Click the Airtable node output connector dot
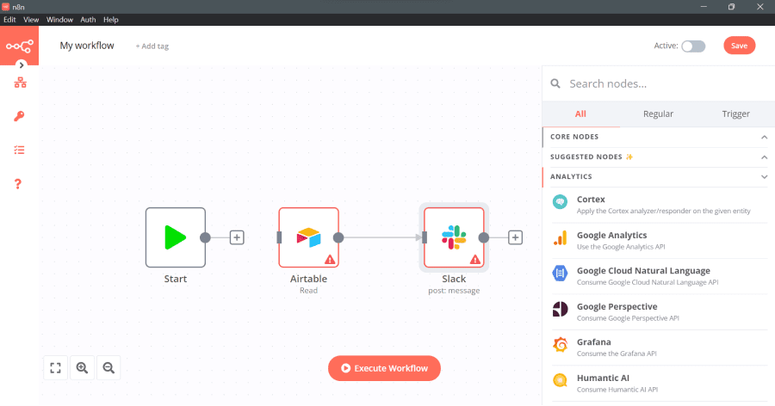The image size is (775, 406). pyautogui.click(x=338, y=237)
